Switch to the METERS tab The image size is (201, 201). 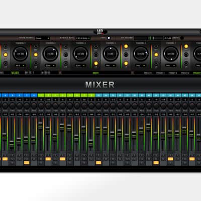tap(46, 73)
